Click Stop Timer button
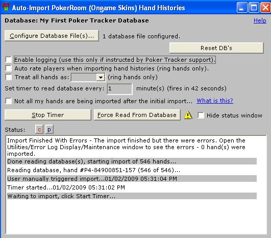The height and width of the screenshot is (238, 271). pos(47,115)
